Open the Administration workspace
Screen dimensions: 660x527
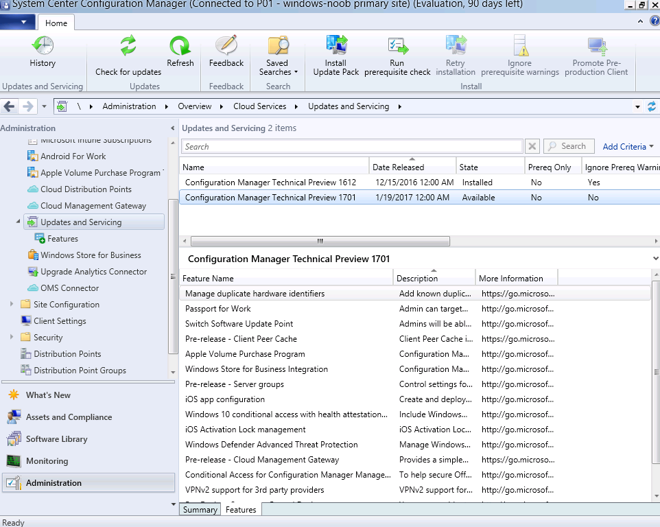[89, 483]
